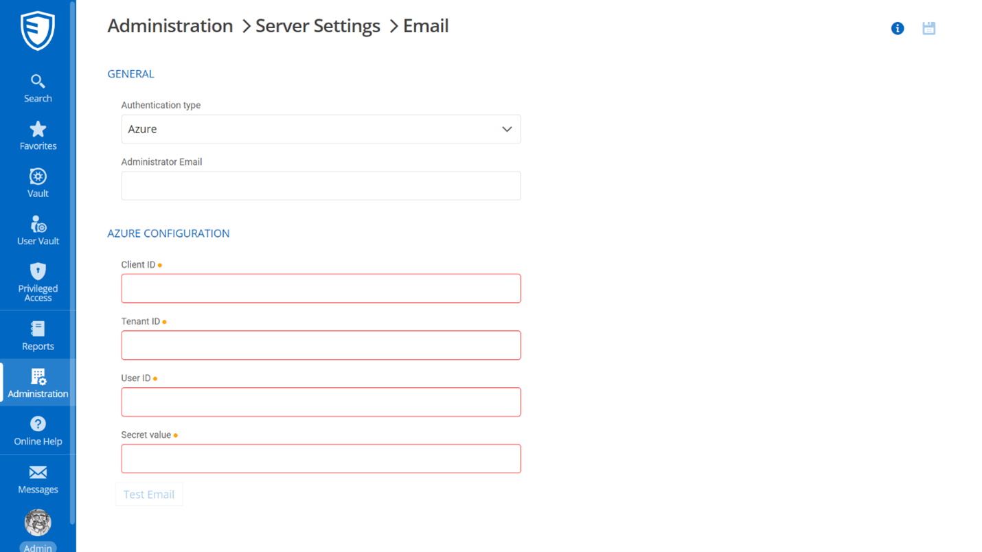Open the Vault section
Viewport: 982px width, 552px height.
click(x=38, y=182)
